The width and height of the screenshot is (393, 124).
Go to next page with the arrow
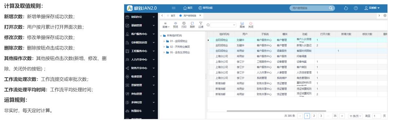point(342,116)
